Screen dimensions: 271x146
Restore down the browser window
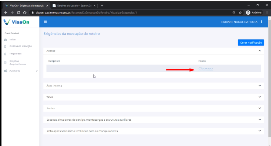pos(257,6)
